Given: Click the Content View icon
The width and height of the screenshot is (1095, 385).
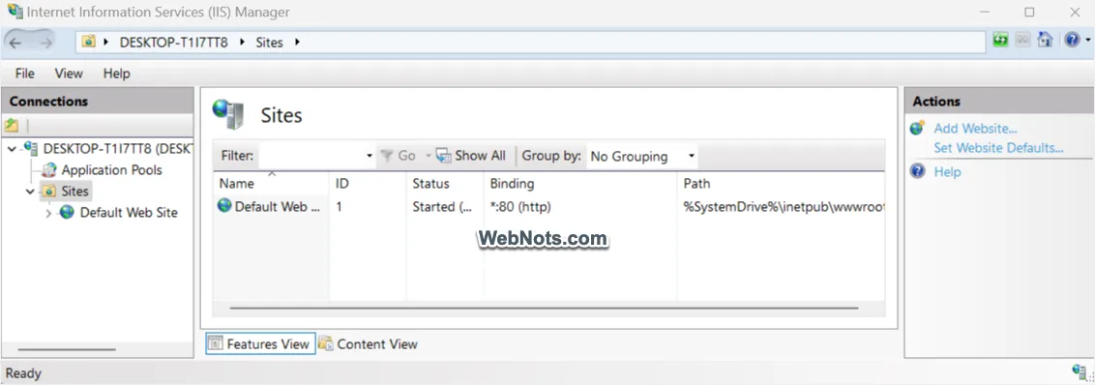Looking at the screenshot, I should click(x=326, y=343).
